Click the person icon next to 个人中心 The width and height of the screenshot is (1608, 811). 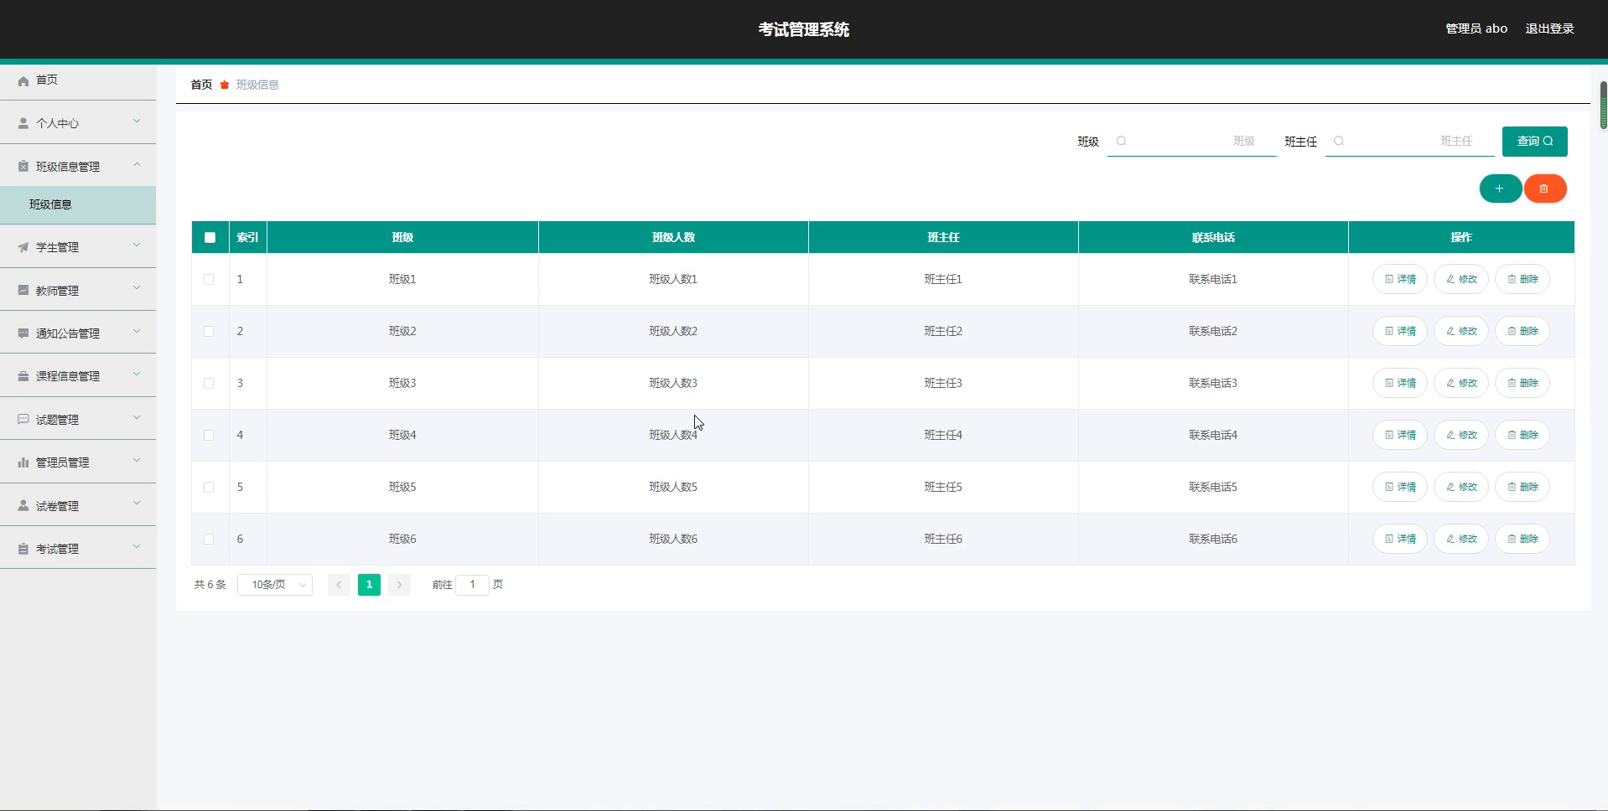(23, 123)
